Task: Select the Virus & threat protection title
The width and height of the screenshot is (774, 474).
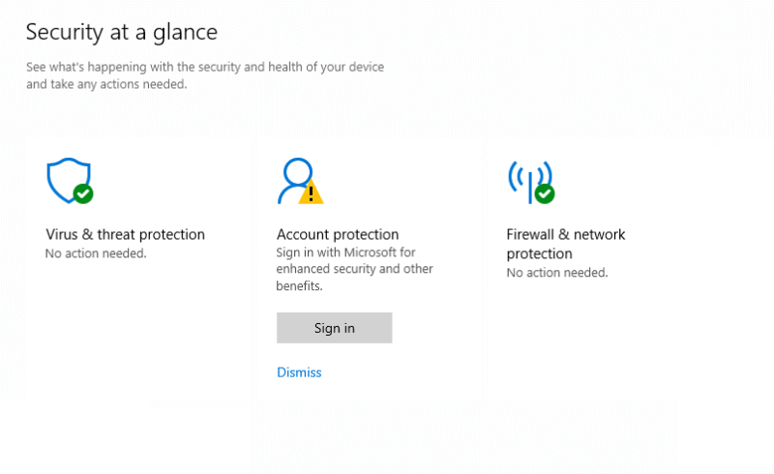Action: click(126, 234)
